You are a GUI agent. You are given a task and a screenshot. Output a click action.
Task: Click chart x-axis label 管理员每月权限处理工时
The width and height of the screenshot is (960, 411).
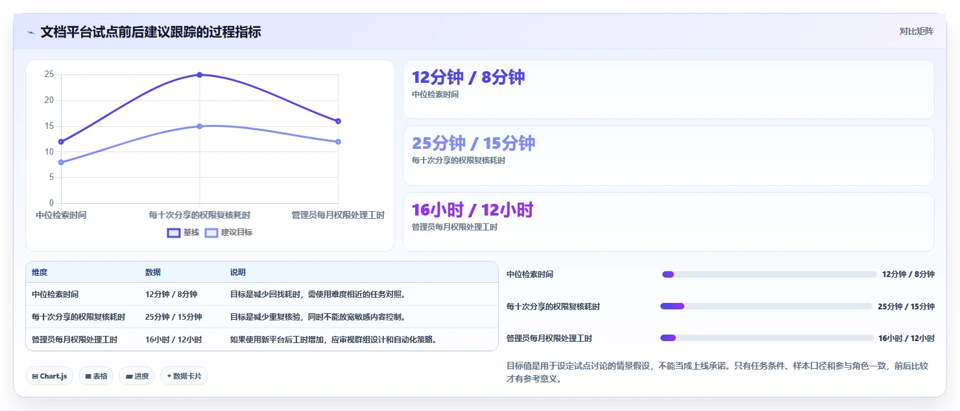point(338,215)
